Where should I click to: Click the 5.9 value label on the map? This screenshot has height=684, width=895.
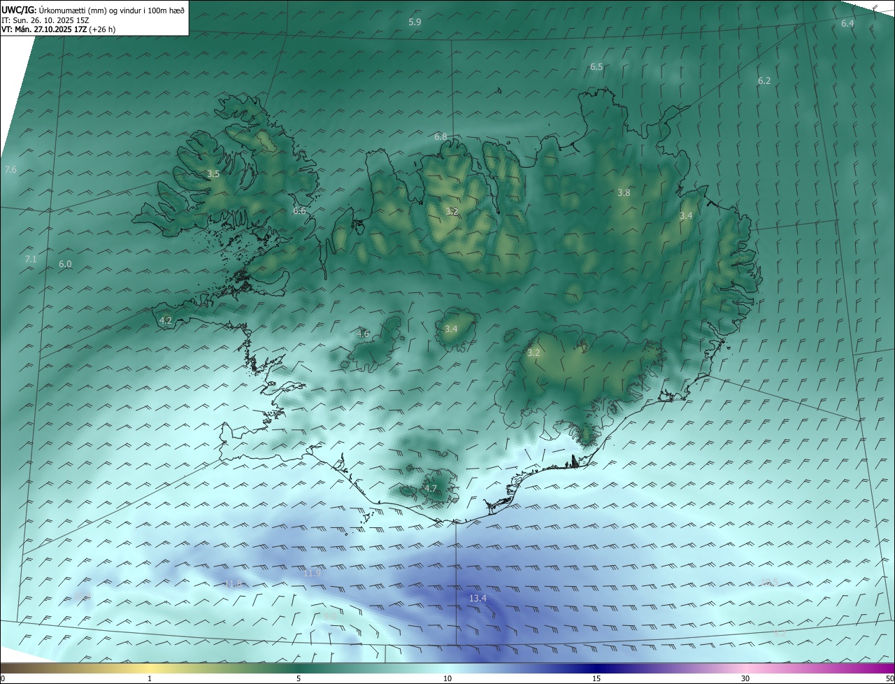(x=415, y=22)
